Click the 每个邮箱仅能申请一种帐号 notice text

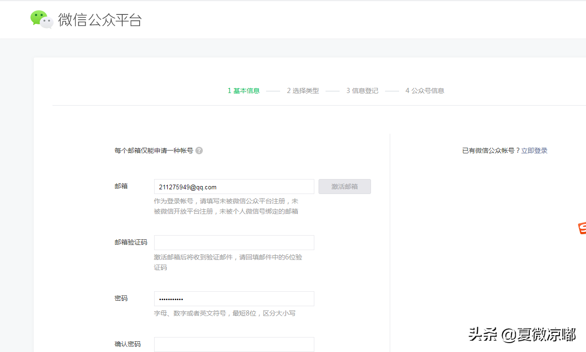click(152, 150)
